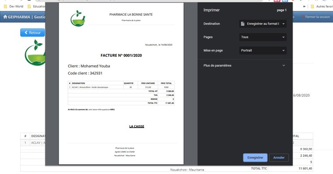Click the invoice page preview

point(121,84)
